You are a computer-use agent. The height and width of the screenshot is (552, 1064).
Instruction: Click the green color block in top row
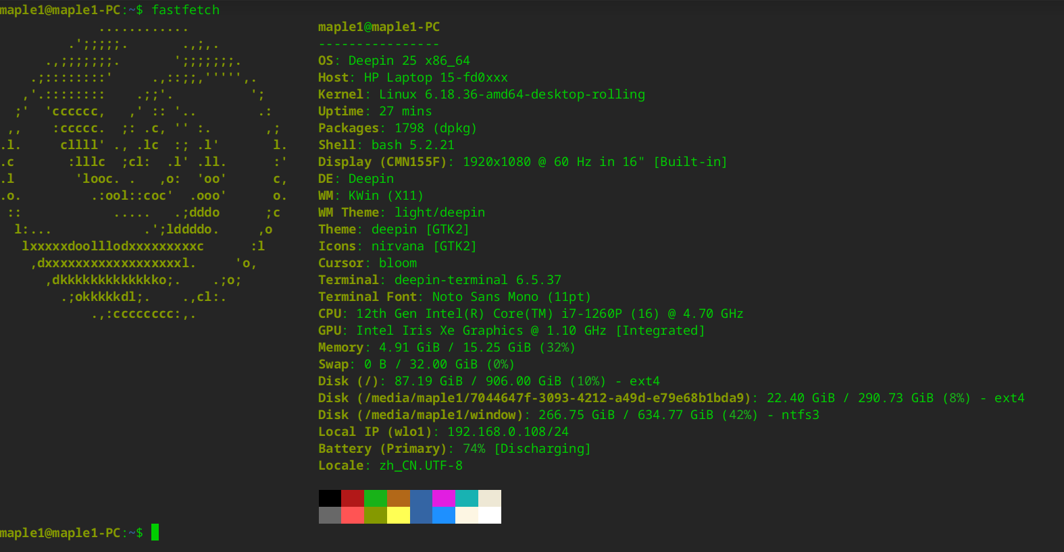pos(376,498)
